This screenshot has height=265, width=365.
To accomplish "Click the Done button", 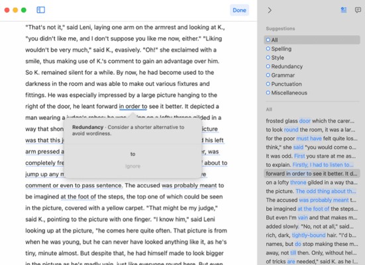I will pyautogui.click(x=239, y=10).
